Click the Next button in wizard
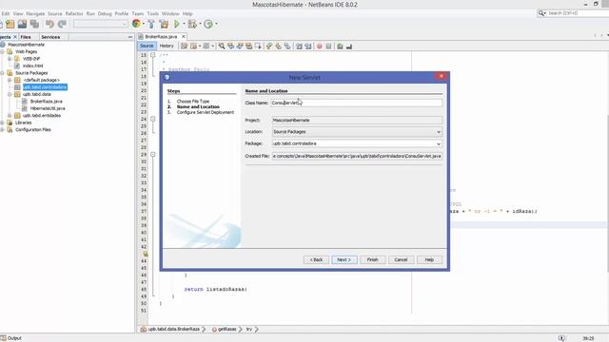The width and height of the screenshot is (609, 342). (344, 259)
